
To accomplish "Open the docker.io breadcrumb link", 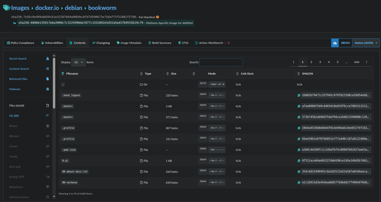I will coord(47,8).
